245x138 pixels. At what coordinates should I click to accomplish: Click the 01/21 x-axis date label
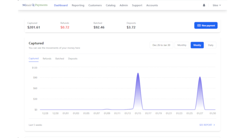coord(169,113)
